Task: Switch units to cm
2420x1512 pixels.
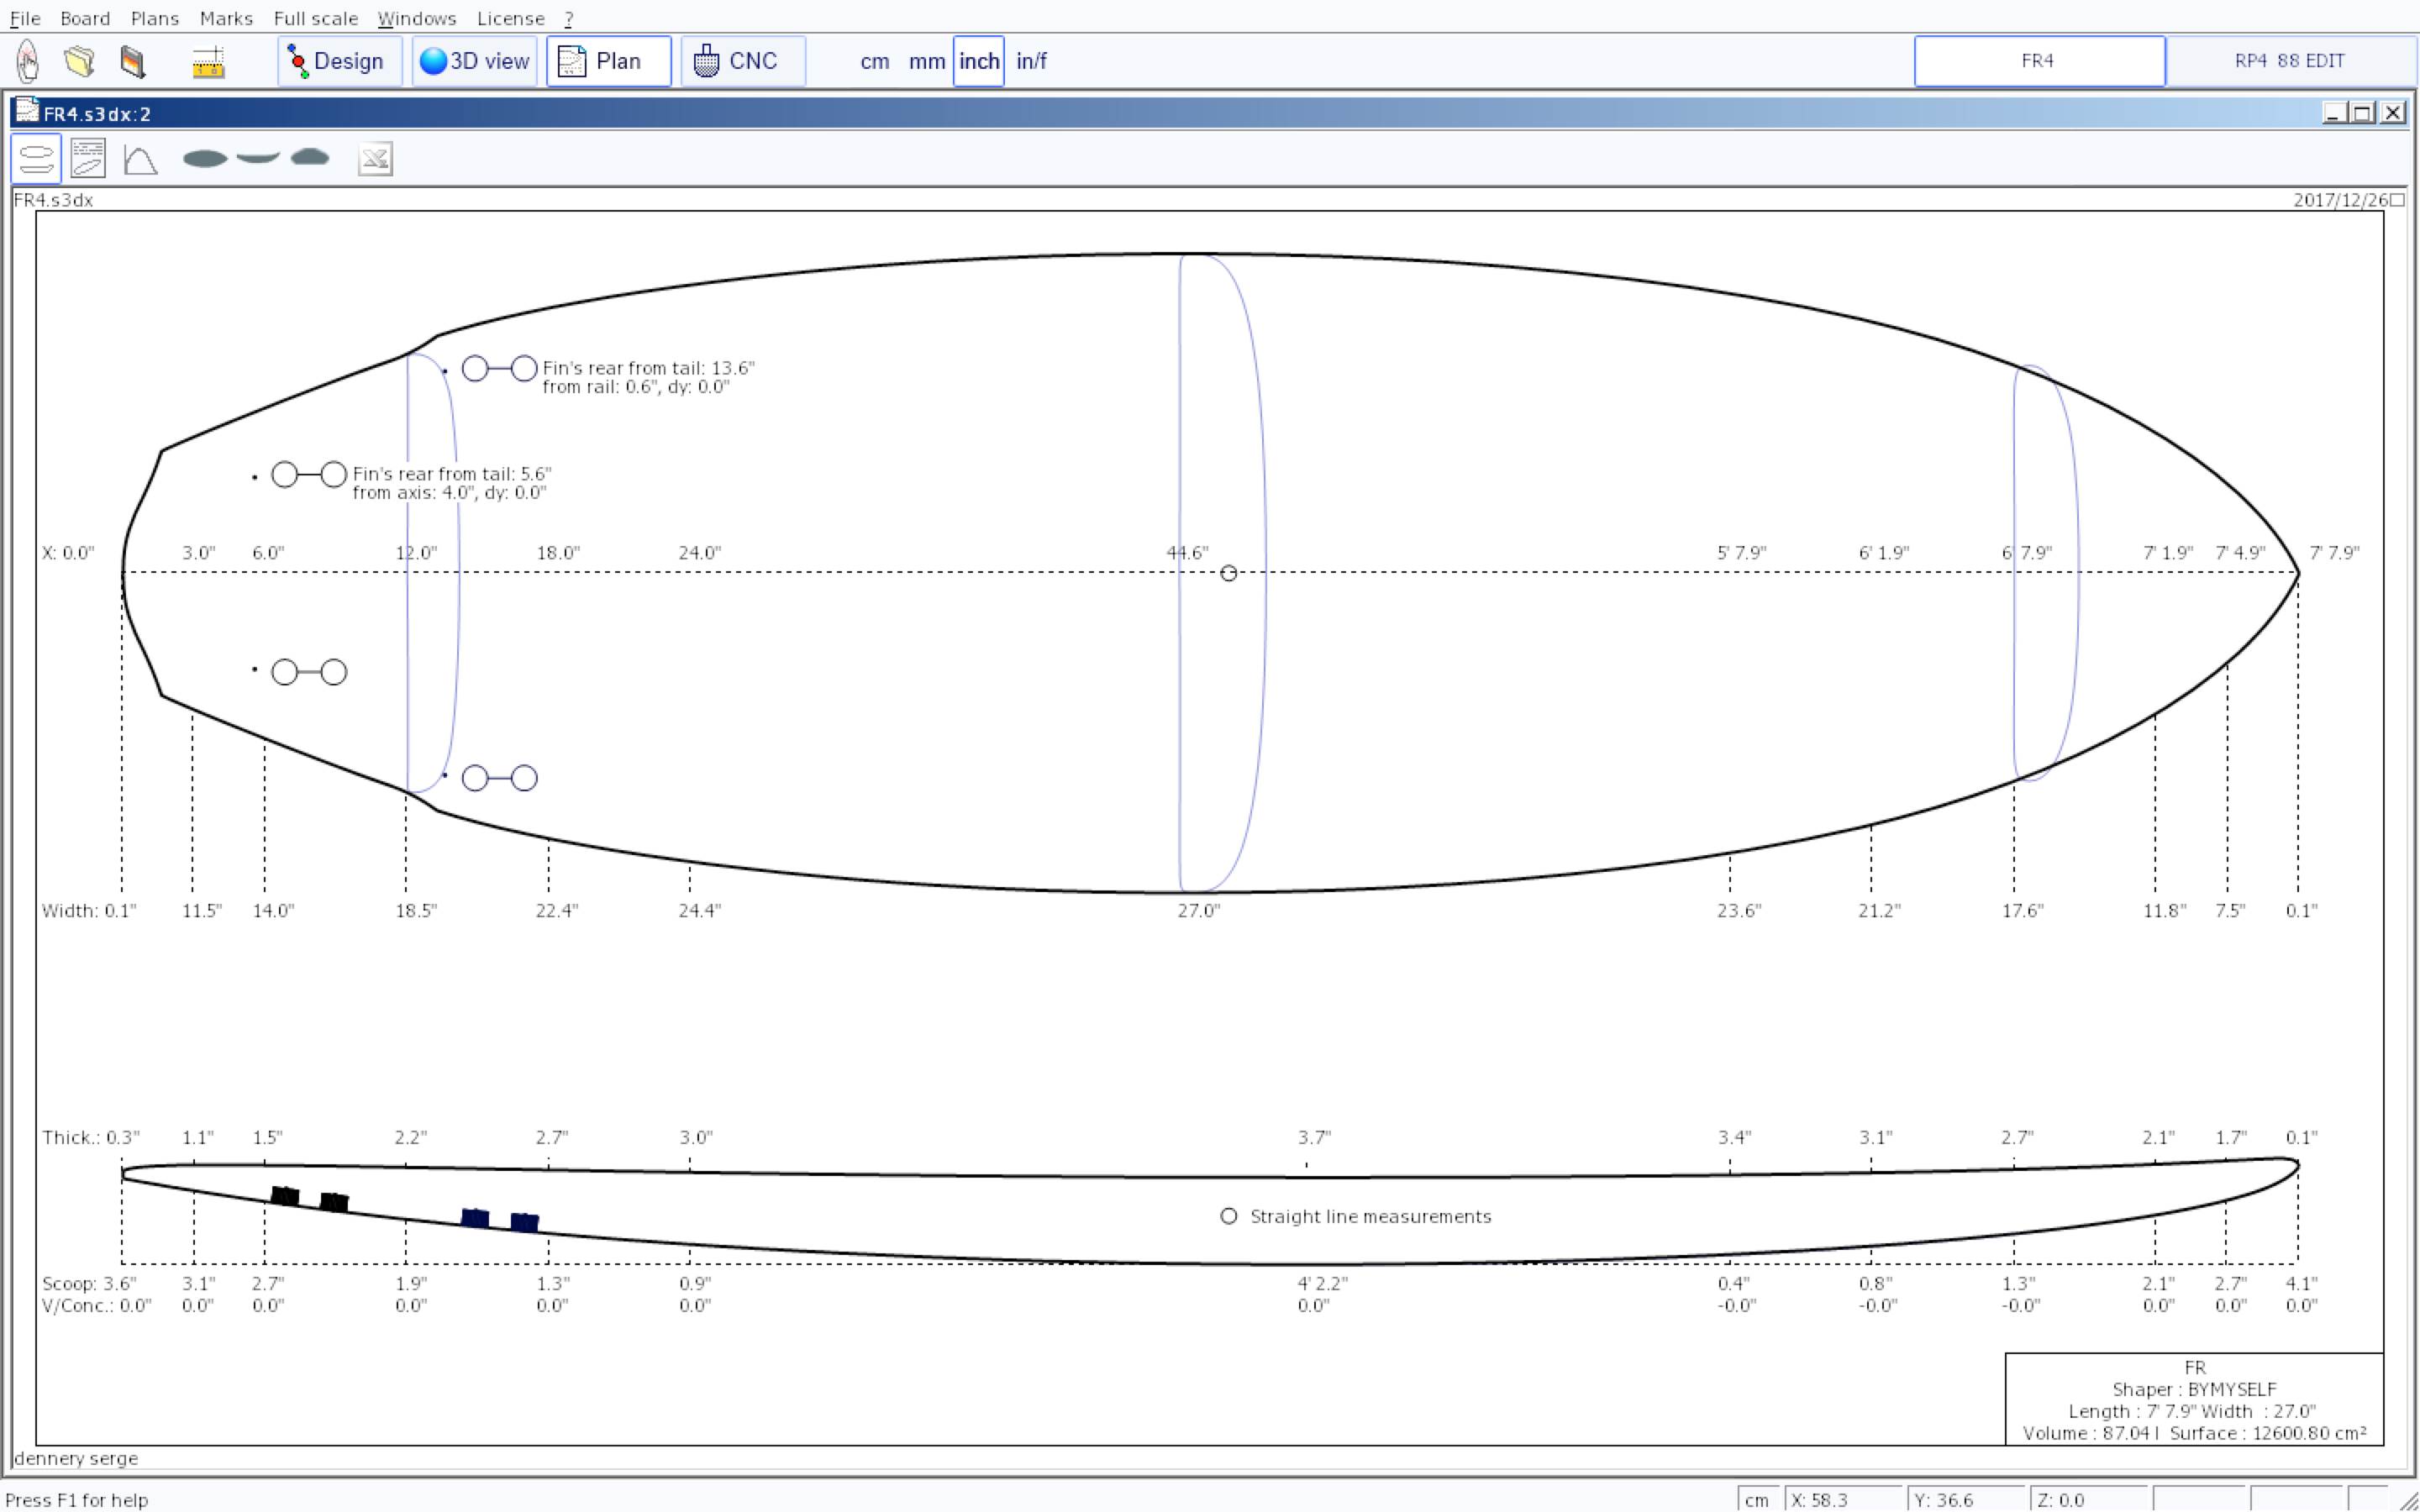Action: [x=874, y=61]
